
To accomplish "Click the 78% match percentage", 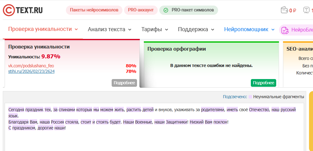I will (131, 71).
